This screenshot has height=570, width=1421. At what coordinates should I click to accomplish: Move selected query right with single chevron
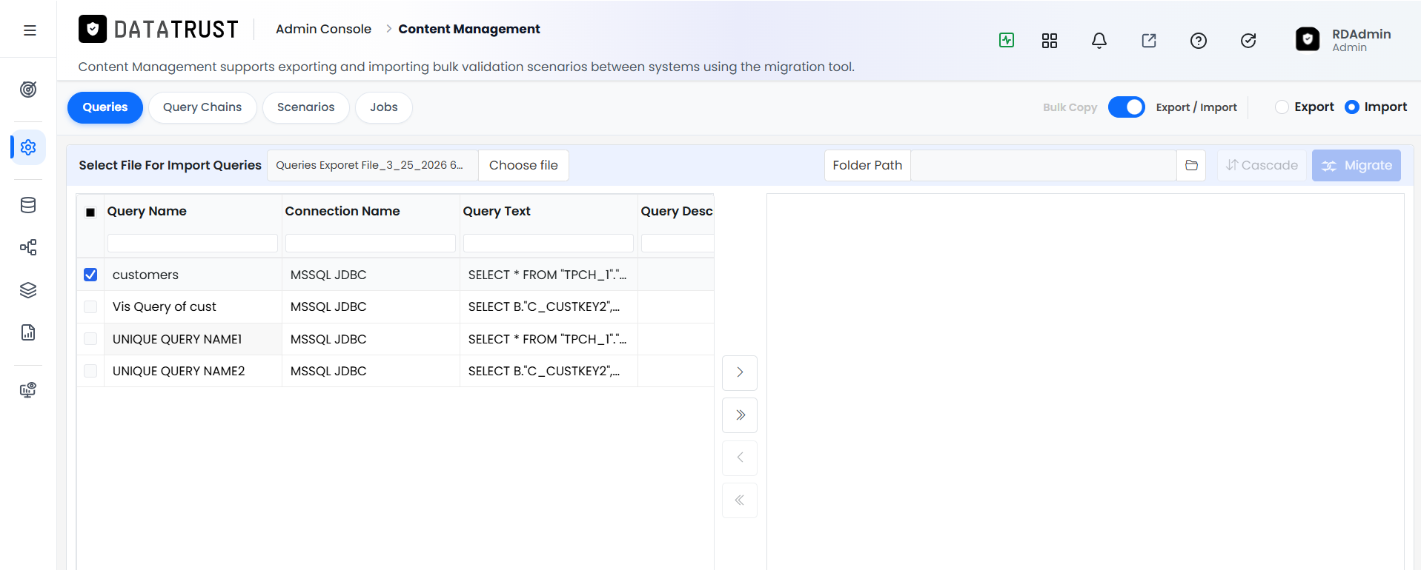(x=740, y=372)
